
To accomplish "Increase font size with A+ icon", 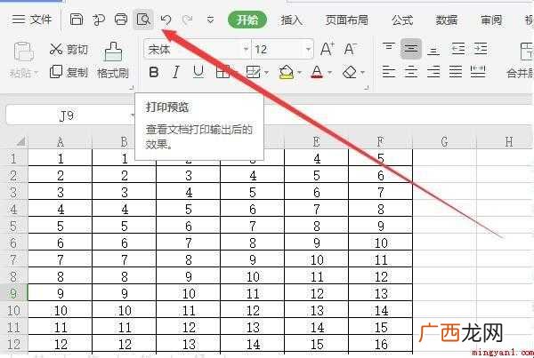I will pyautogui.click(x=328, y=49).
